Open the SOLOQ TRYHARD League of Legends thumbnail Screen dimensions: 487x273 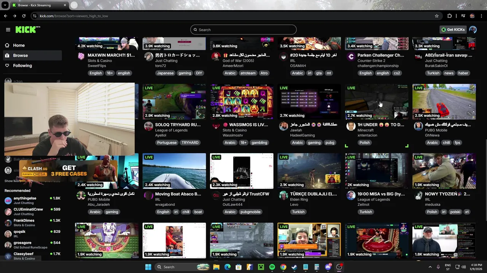(174, 102)
